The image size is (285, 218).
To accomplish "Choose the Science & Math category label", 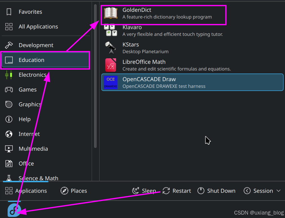I will [x=38, y=178].
